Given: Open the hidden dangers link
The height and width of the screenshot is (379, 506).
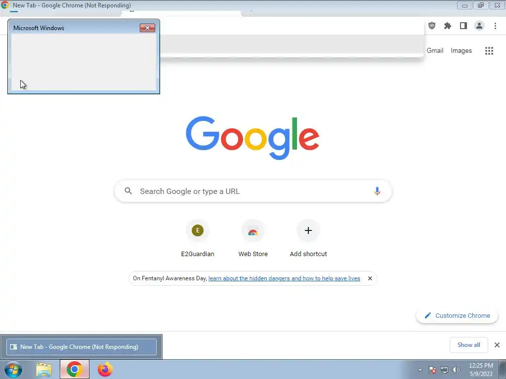Looking at the screenshot, I should click(284, 278).
